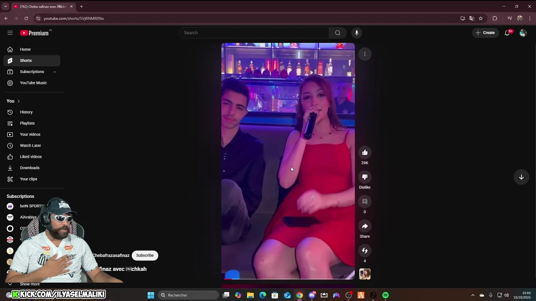Open Microsoft Edge from the taskbar

pyautogui.click(x=263, y=295)
